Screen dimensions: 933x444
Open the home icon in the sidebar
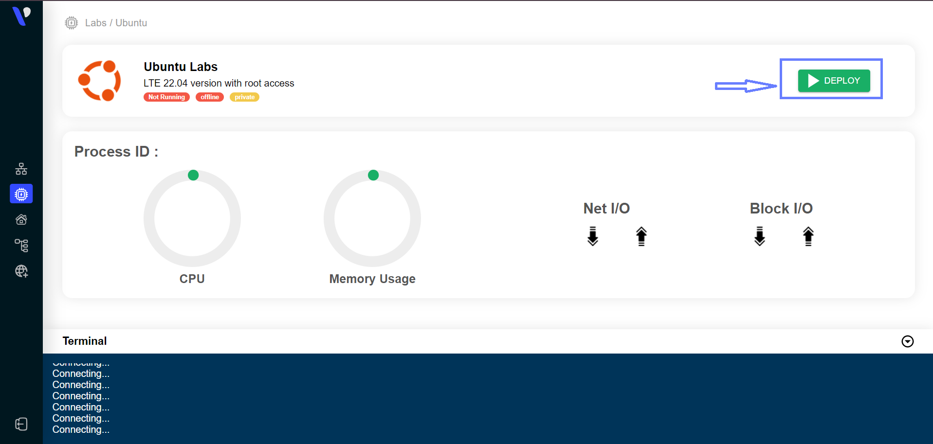click(x=21, y=220)
